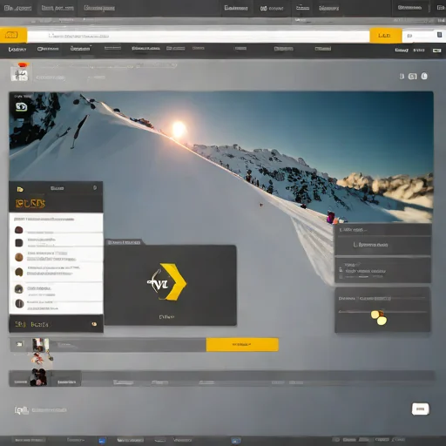Click the round white icon above the photo

click(x=424, y=76)
